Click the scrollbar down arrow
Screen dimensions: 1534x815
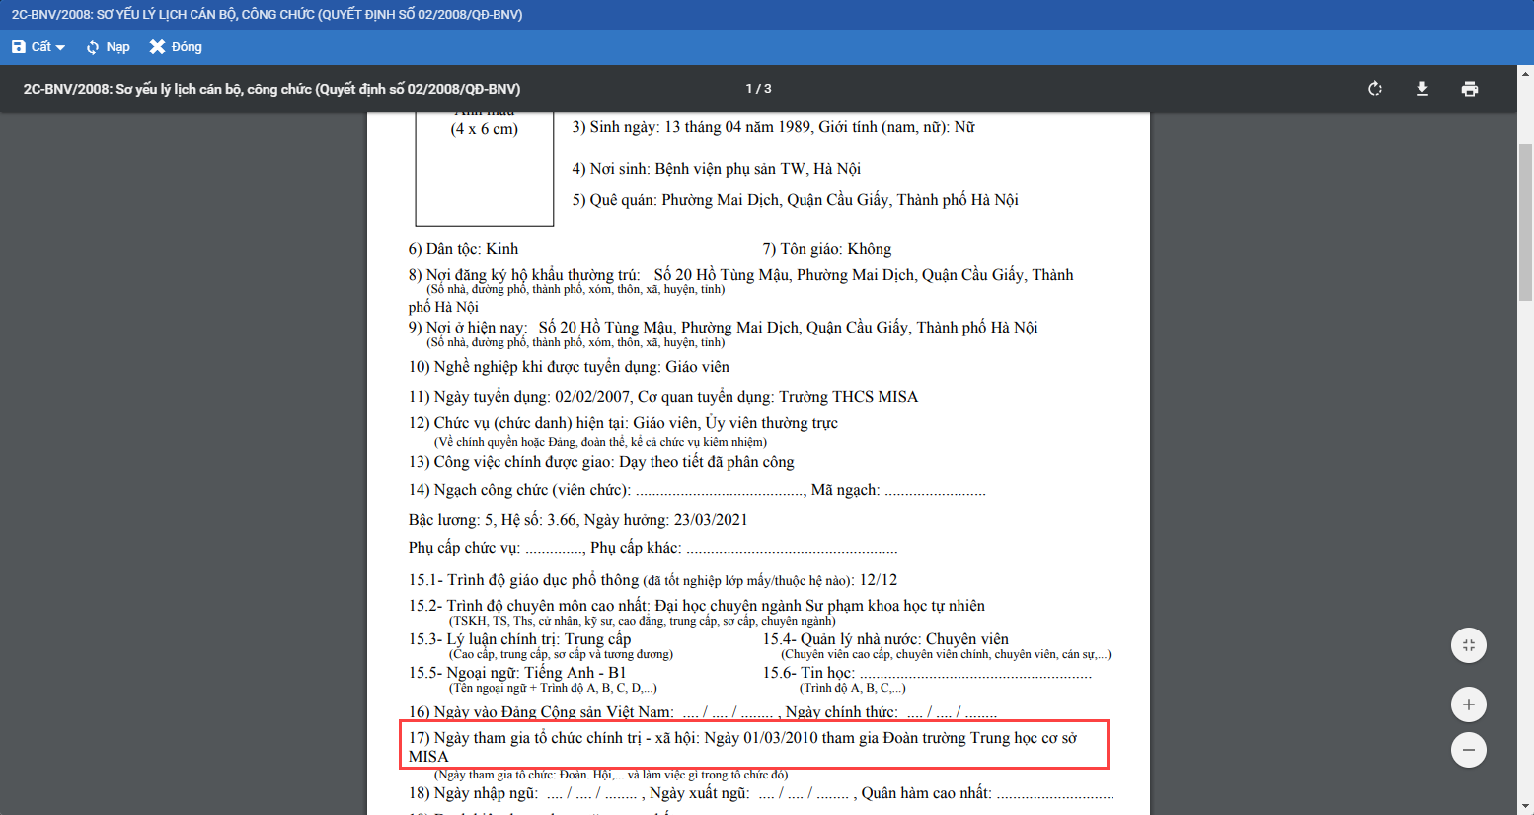[1525, 807]
